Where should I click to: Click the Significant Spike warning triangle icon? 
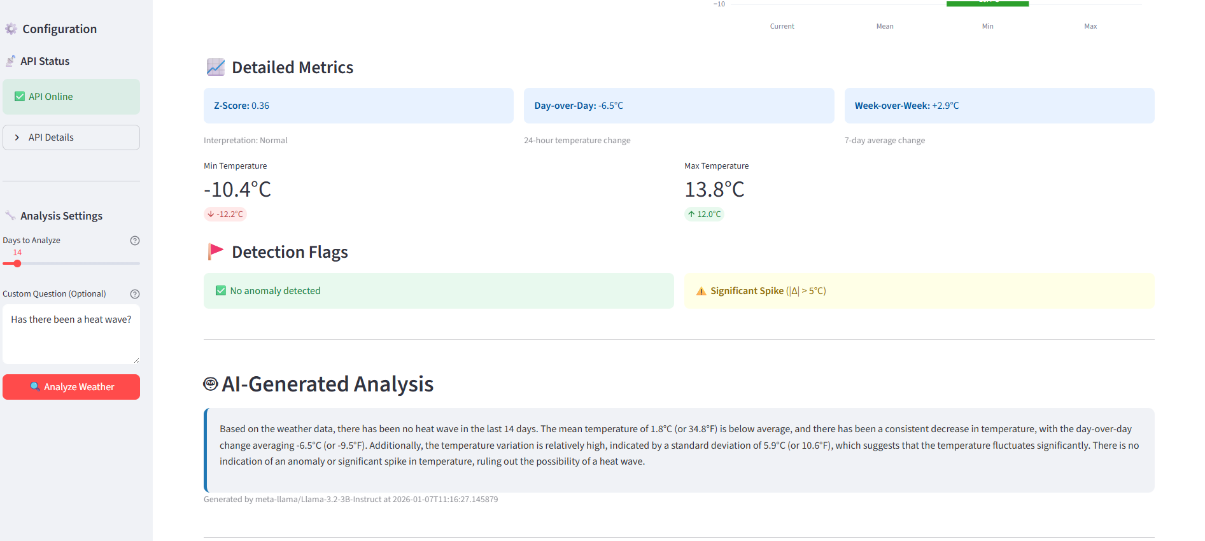click(x=701, y=291)
